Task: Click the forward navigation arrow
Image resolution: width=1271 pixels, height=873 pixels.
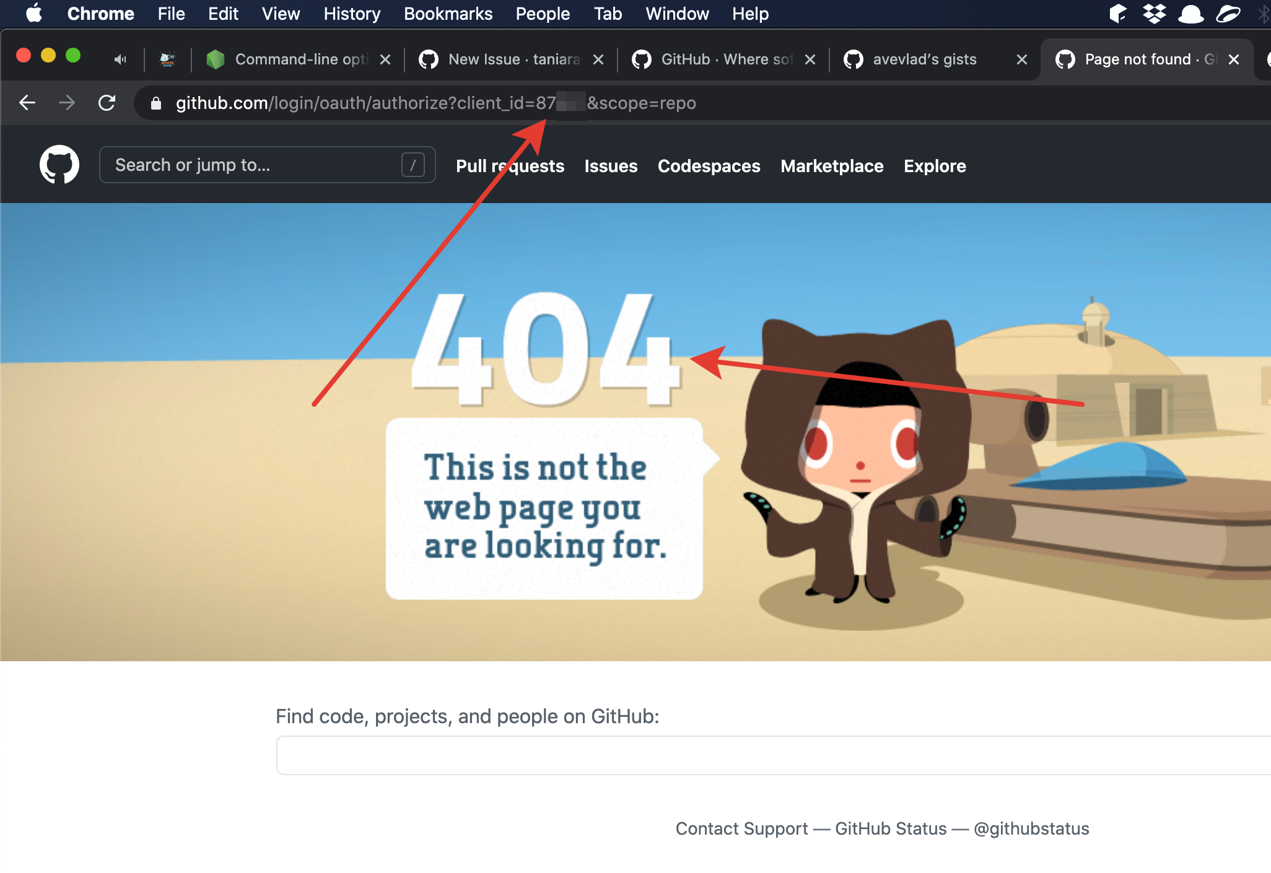Action: coord(67,103)
